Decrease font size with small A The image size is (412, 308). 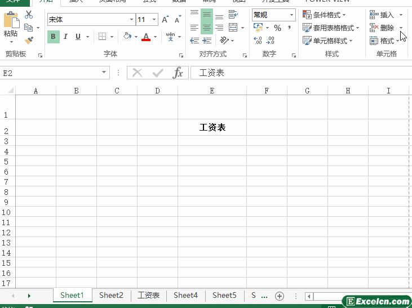point(178,20)
